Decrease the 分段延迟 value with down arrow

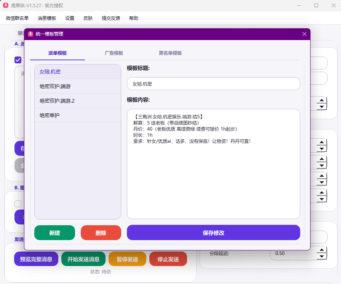(x=322, y=257)
